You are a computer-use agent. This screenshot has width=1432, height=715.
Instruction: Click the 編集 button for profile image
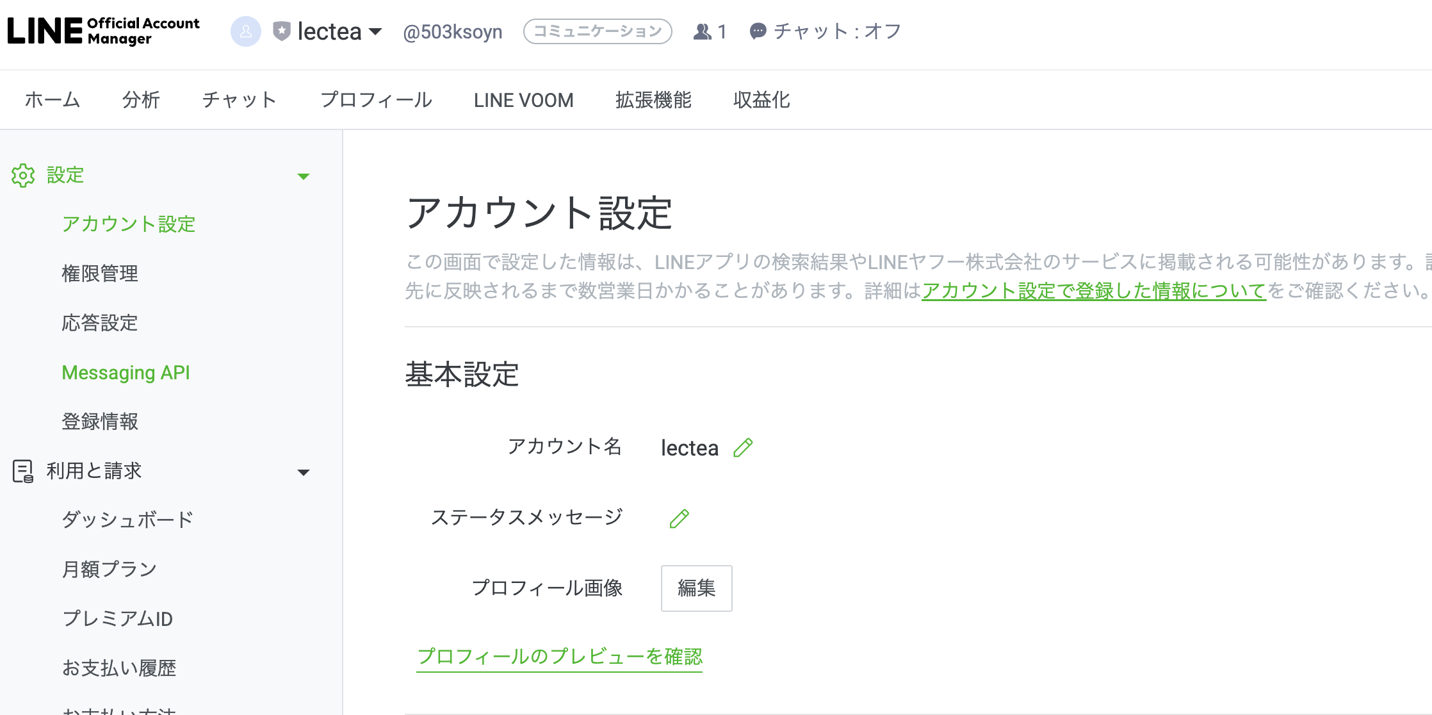pyautogui.click(x=696, y=589)
